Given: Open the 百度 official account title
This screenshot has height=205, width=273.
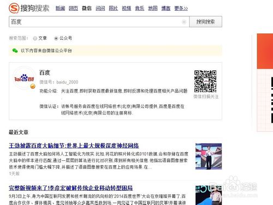Looking at the screenshot, I should click(45, 73).
